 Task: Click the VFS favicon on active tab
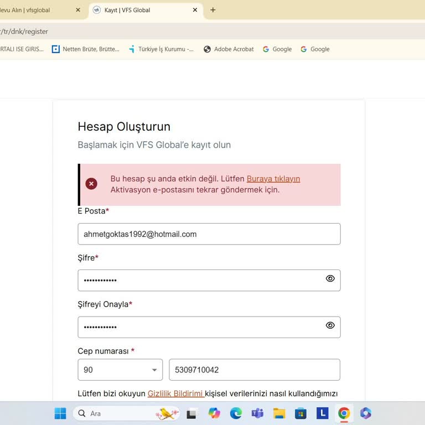coord(97,10)
